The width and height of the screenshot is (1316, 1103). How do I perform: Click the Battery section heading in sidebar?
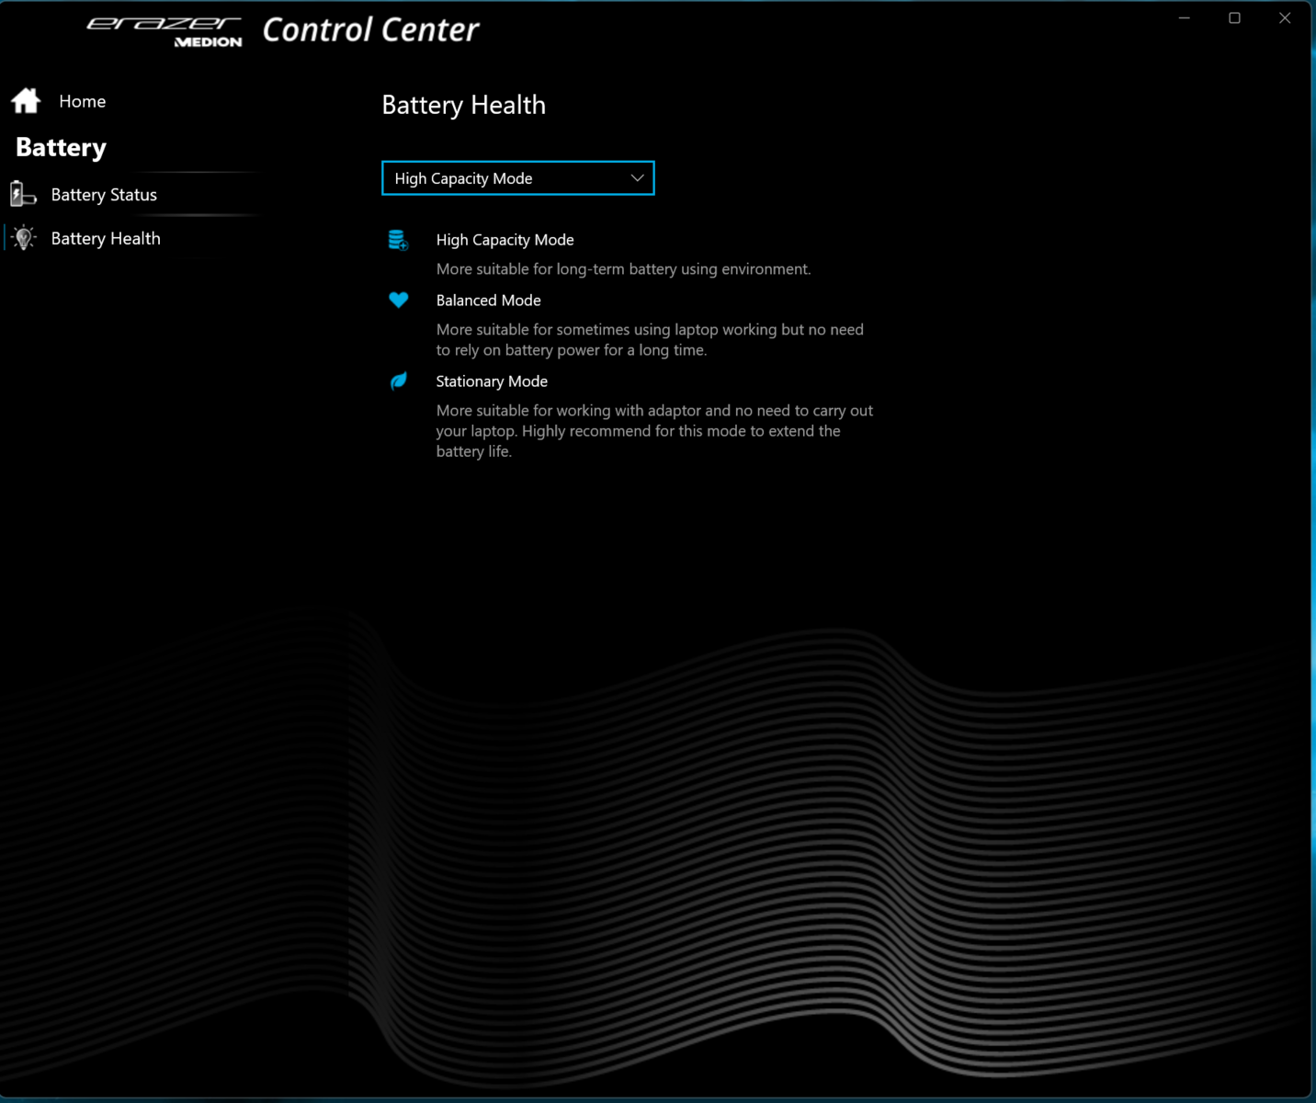click(x=61, y=147)
